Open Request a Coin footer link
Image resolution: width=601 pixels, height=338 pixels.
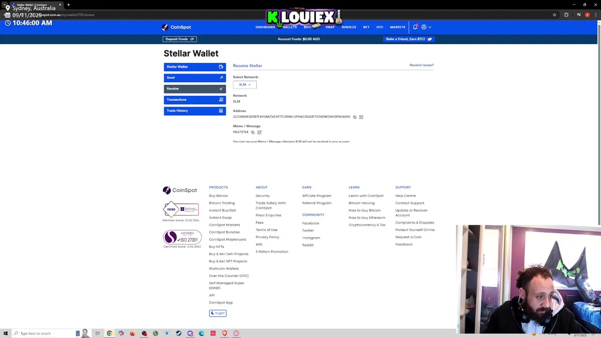408,237
